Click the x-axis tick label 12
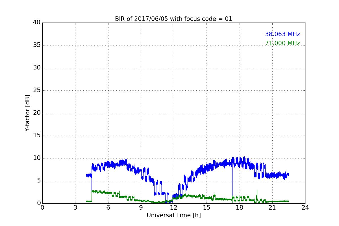The height and width of the screenshot is (226, 339). (174, 208)
